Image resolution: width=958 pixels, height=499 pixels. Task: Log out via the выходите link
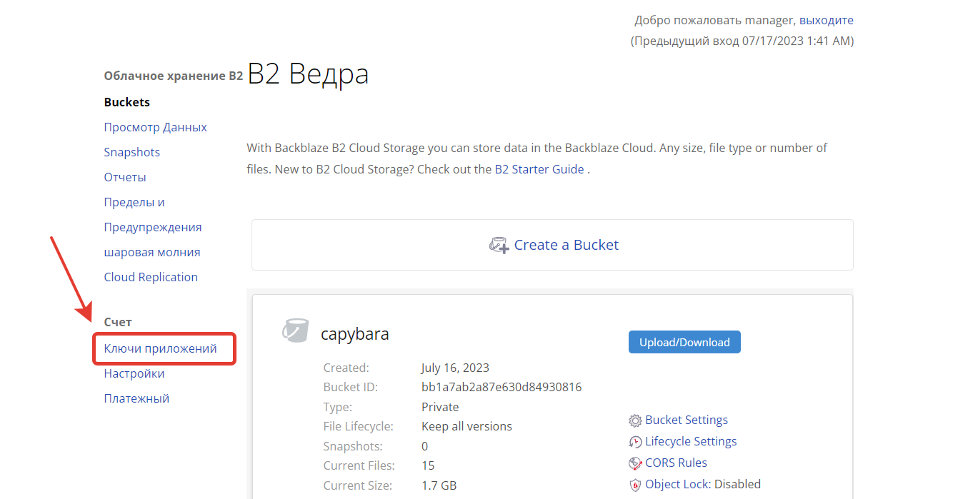pyautogui.click(x=827, y=20)
